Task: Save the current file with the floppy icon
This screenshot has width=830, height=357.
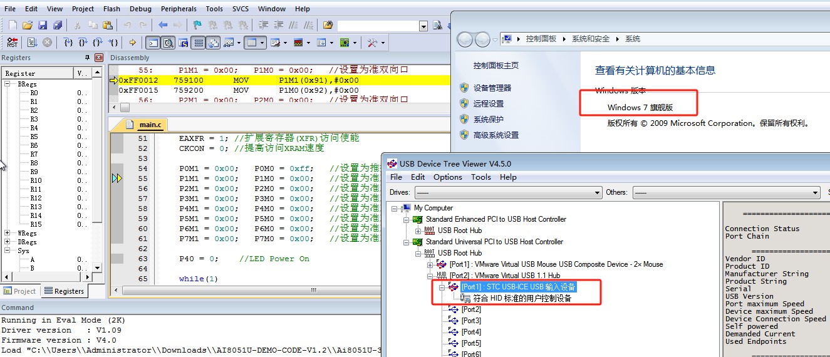Action: point(43,25)
